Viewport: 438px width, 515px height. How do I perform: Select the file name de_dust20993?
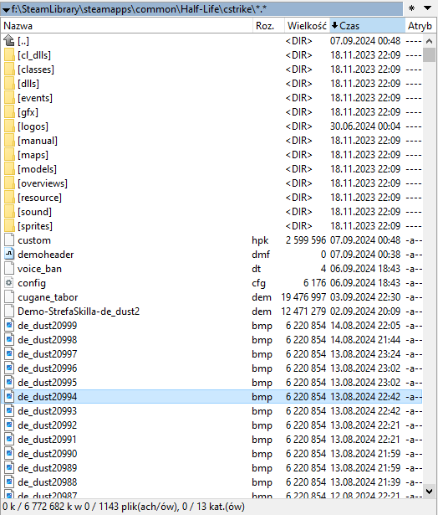47,411
